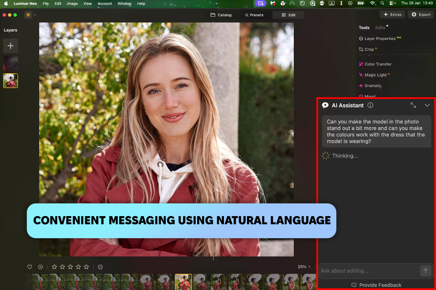
Task: Open the Extras menu button
Action: (x=392, y=15)
